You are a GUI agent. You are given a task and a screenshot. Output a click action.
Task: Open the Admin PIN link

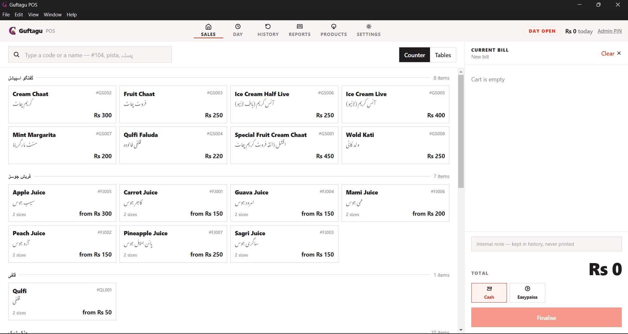click(x=609, y=31)
